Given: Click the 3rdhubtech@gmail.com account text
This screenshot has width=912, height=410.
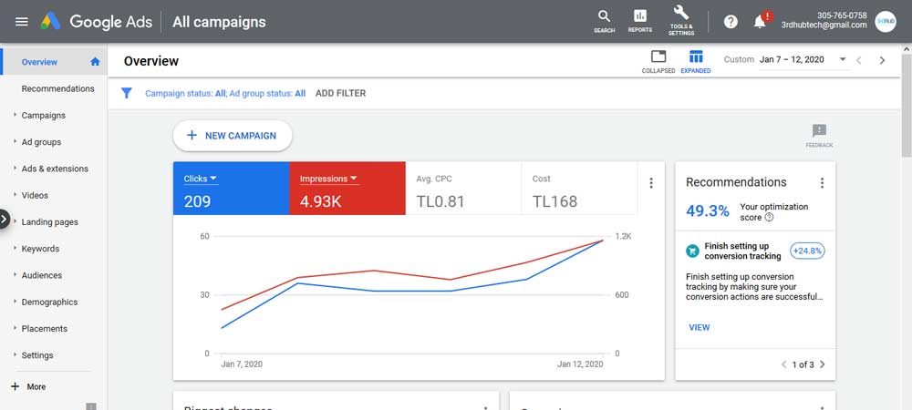Looking at the screenshot, I should pos(824,25).
